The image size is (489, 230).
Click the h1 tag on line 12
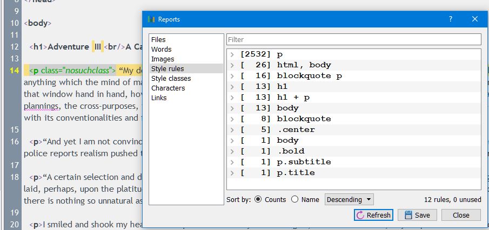coord(38,47)
